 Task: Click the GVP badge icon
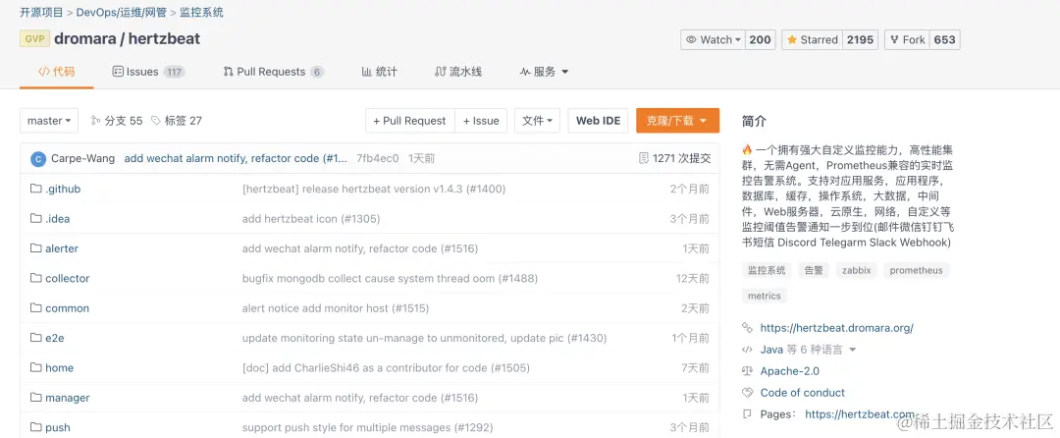point(33,39)
